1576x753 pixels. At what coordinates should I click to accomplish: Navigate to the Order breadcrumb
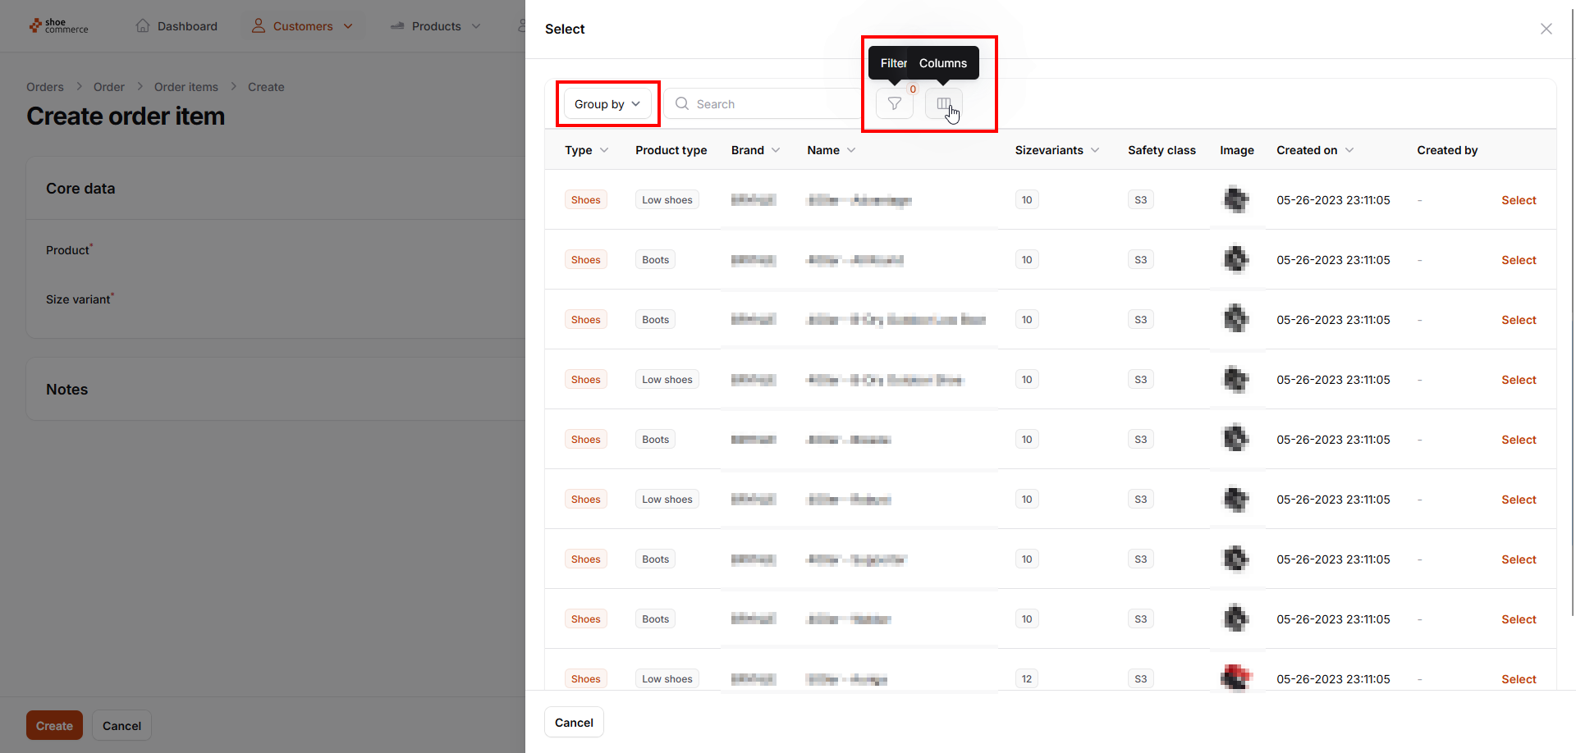point(109,87)
